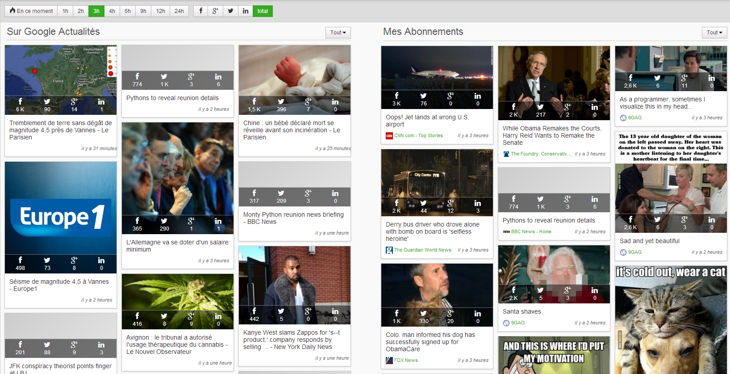Open 'Pythons to reveal reunion details' Google Actualités card
This screenshot has width=730, height=374.
coord(172,98)
